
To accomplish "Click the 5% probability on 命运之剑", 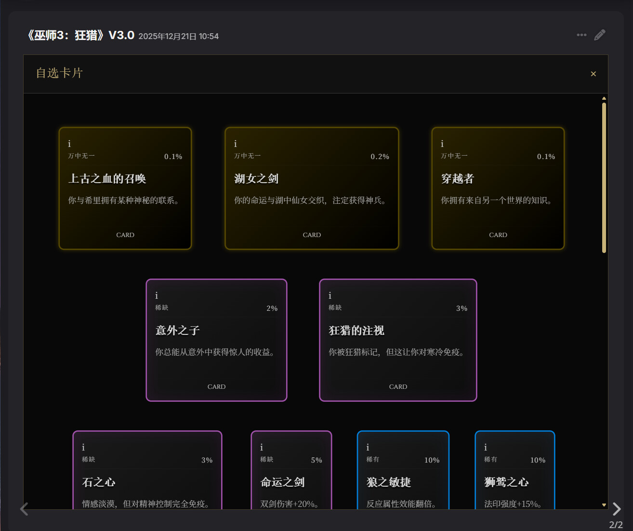I will (x=316, y=460).
